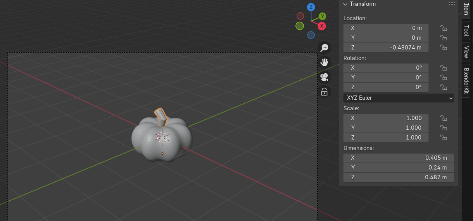
Task: Click the Location Z value field
Action: click(386, 48)
